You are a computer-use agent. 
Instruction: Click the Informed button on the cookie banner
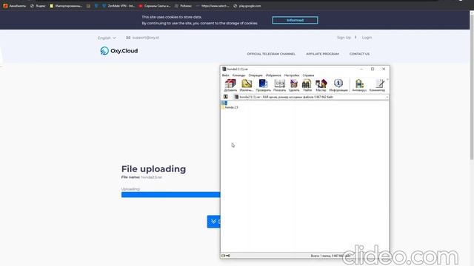tap(295, 20)
